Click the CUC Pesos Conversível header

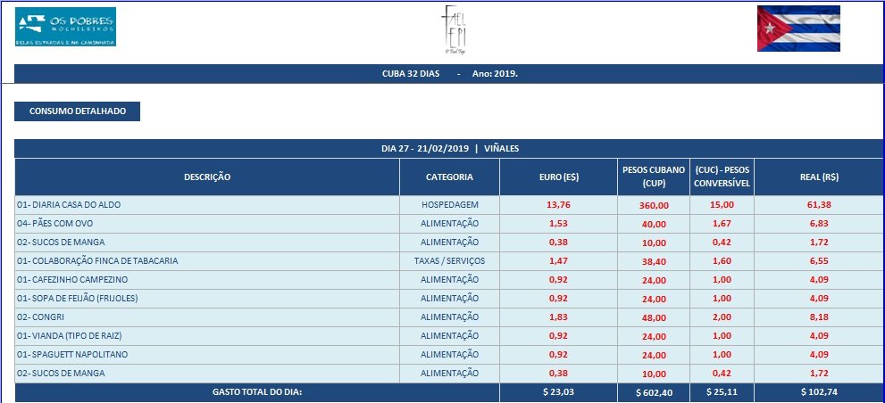point(722,177)
